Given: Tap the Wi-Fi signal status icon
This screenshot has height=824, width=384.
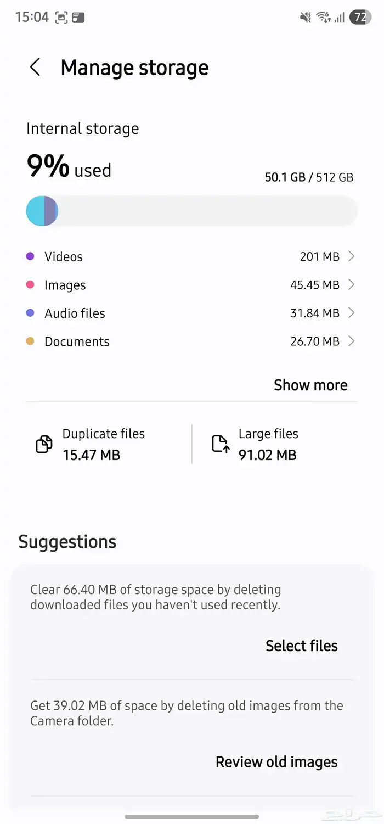Looking at the screenshot, I should (323, 18).
